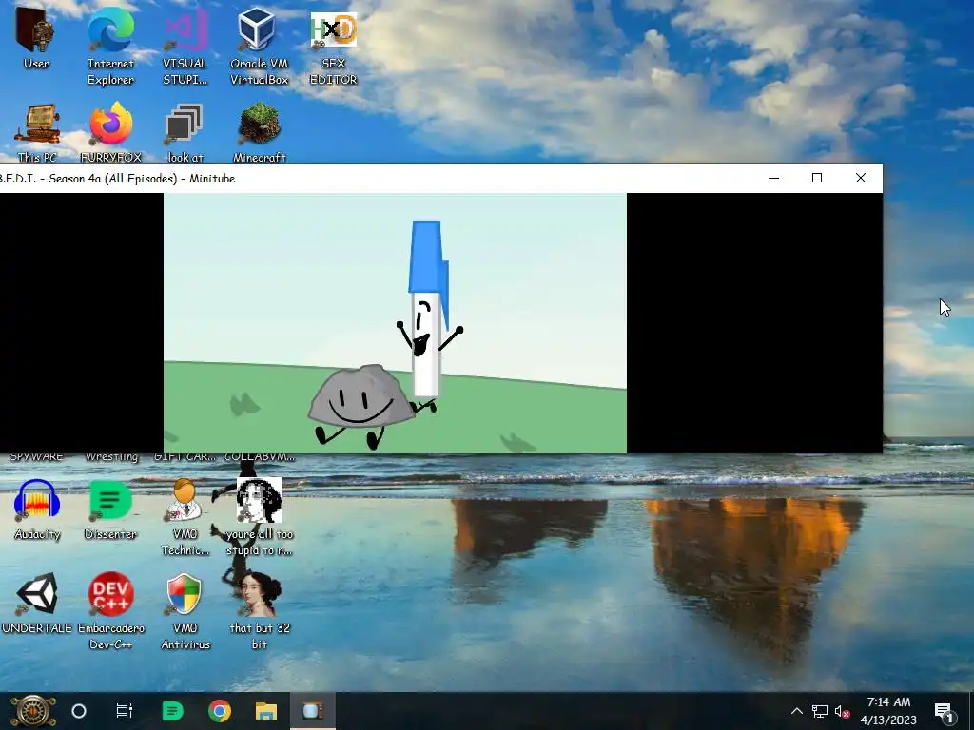Open the User folder desktop icon

click(x=36, y=38)
